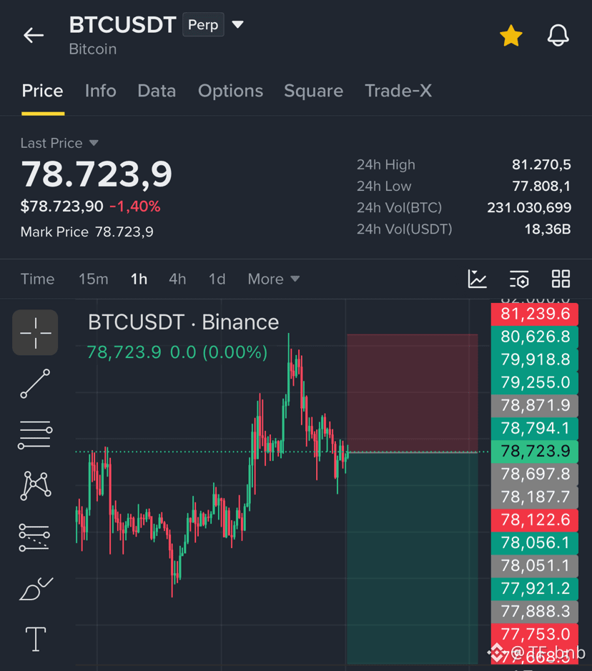
Task: Click the 24h Vol(BTC) value 231.030,699
Action: (x=529, y=207)
